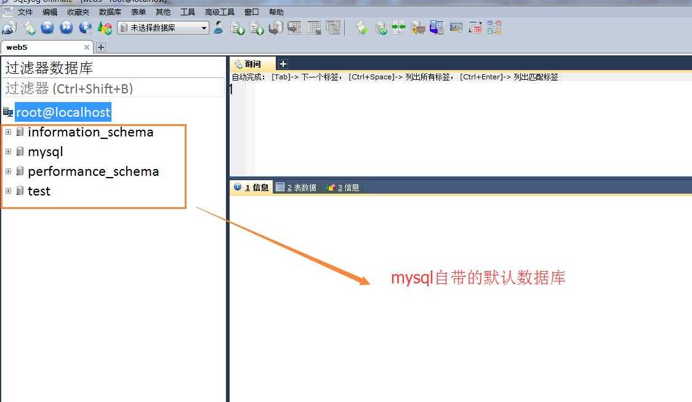Screen dimensions: 692x402
Task: Run the current query with single-arrow Execute icon
Action: [x=47, y=28]
